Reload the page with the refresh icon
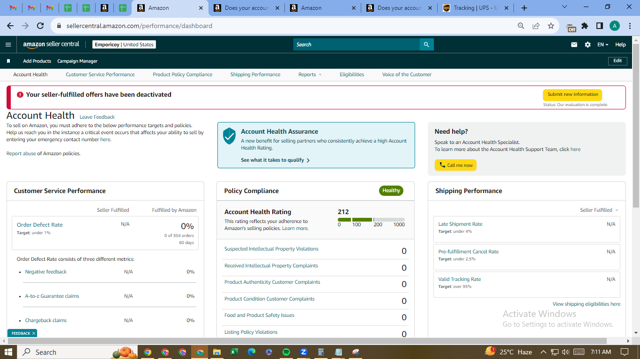This screenshot has width=640, height=359. [40, 26]
